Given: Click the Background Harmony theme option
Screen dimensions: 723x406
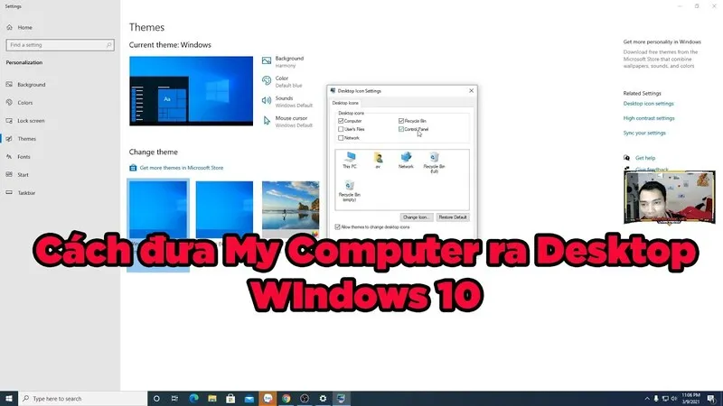Looking at the screenshot, I should 283,61.
